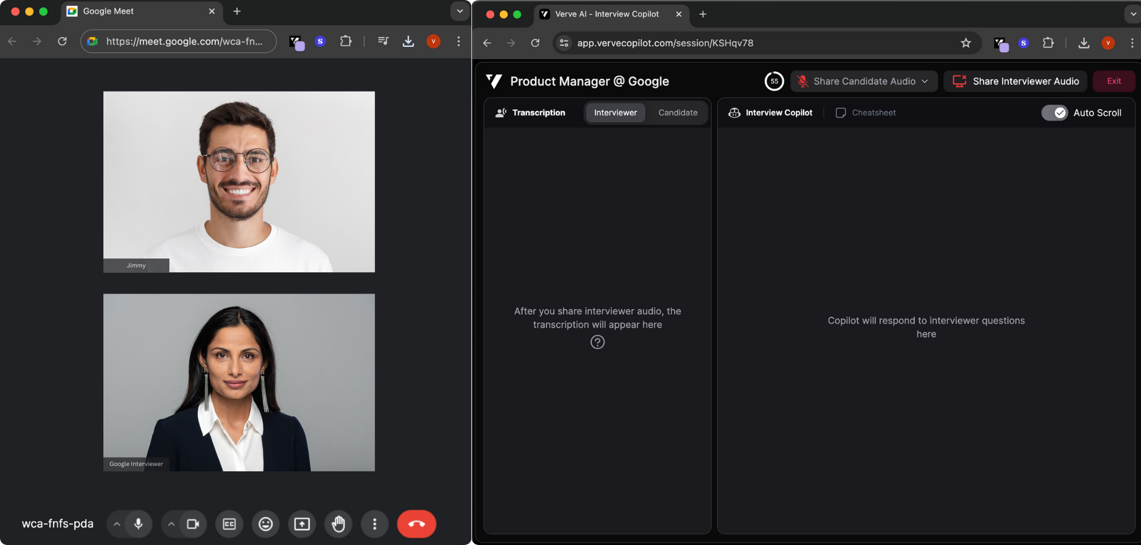
Task: Click meeting code wca-fnfs-pda
Action: point(58,524)
